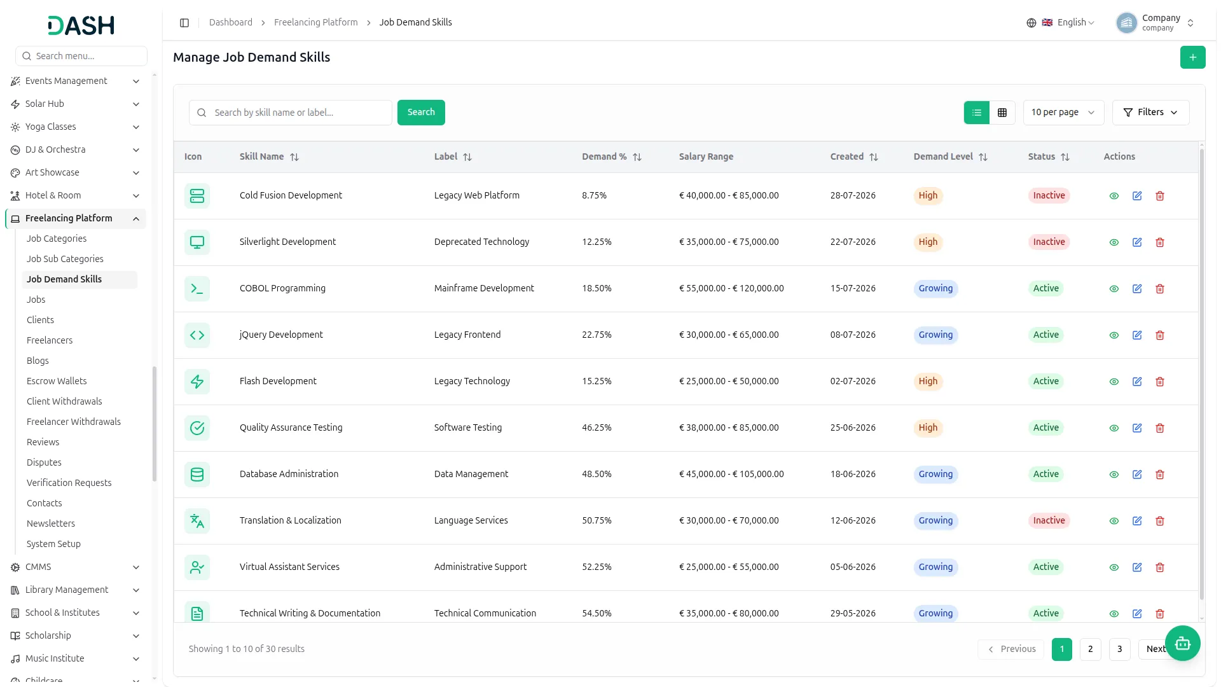Click the COBOL Programming terminal icon

tap(197, 289)
